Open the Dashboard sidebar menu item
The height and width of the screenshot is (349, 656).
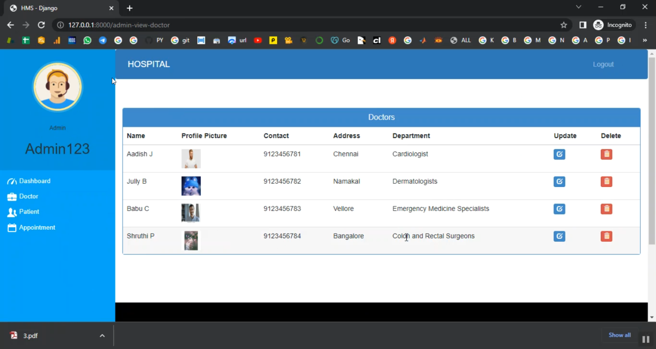click(x=35, y=181)
